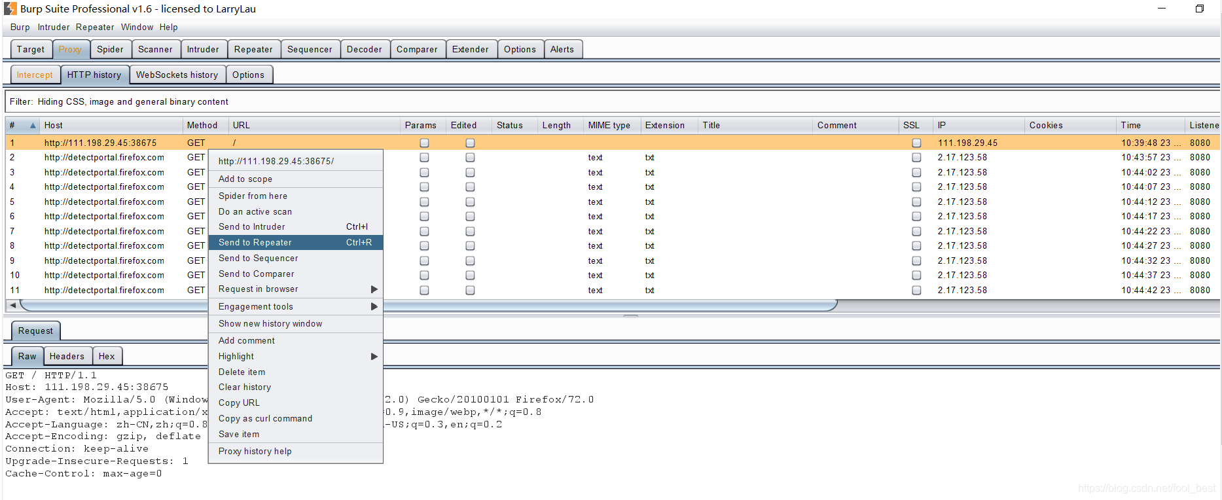Select Do an active scan
Screen dimensions: 1222x500
296,212
